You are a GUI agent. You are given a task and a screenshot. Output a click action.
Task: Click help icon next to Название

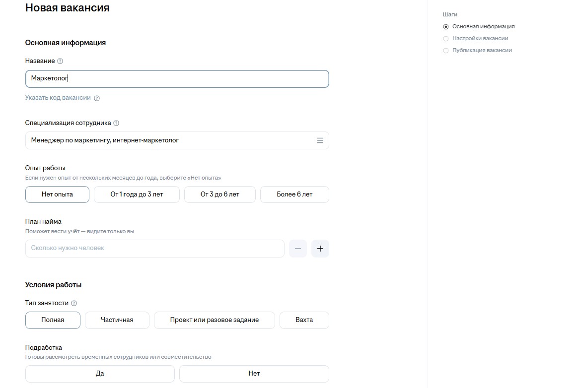[x=60, y=61]
